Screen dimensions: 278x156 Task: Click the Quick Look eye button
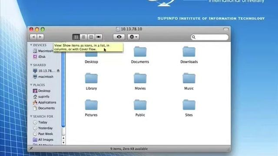[x=119, y=37]
